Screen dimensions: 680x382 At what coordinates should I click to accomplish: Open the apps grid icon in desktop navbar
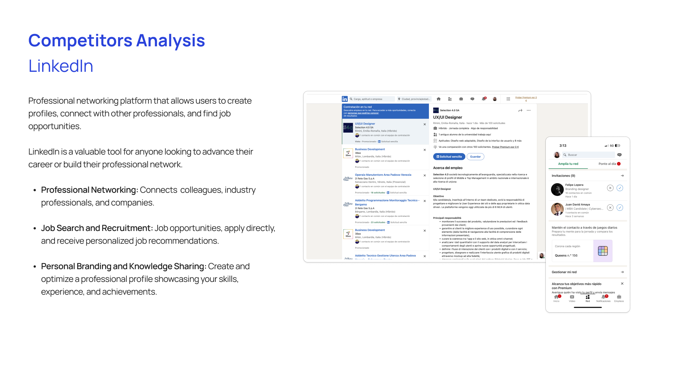[508, 99]
